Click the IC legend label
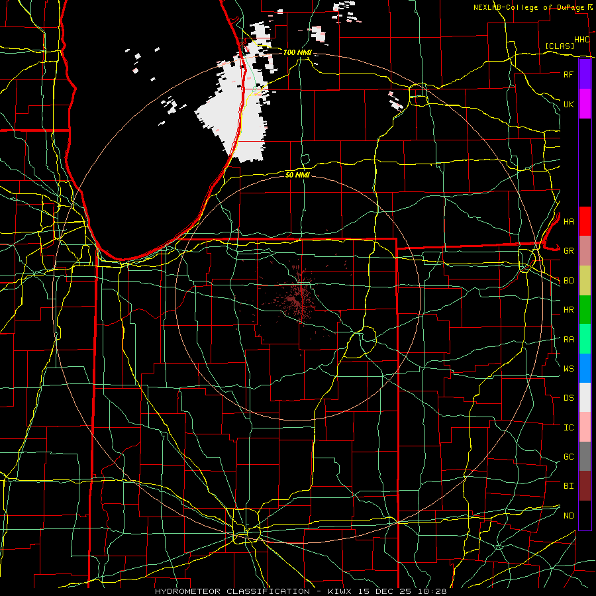 [568, 428]
